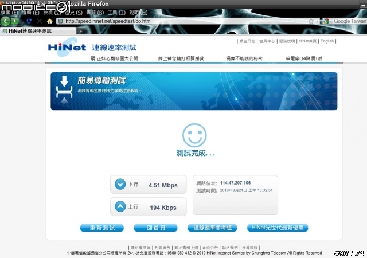Switch to English via the English link
This screenshot has width=367, height=258.
tap(327, 41)
